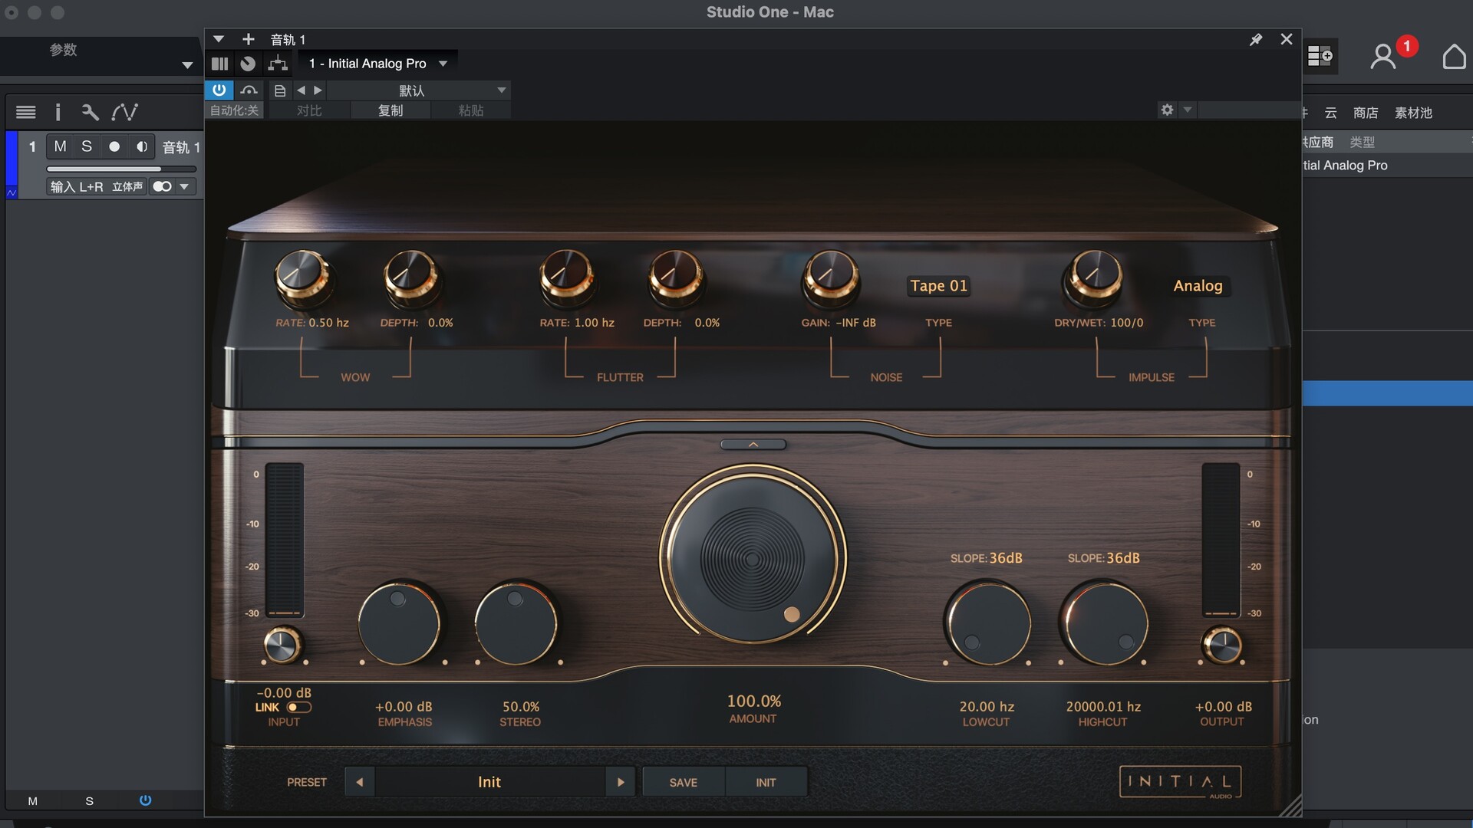This screenshot has width=1473, height=828.
Task: Change the lowcut SLOPE 36dB value
Action: coord(1006,558)
